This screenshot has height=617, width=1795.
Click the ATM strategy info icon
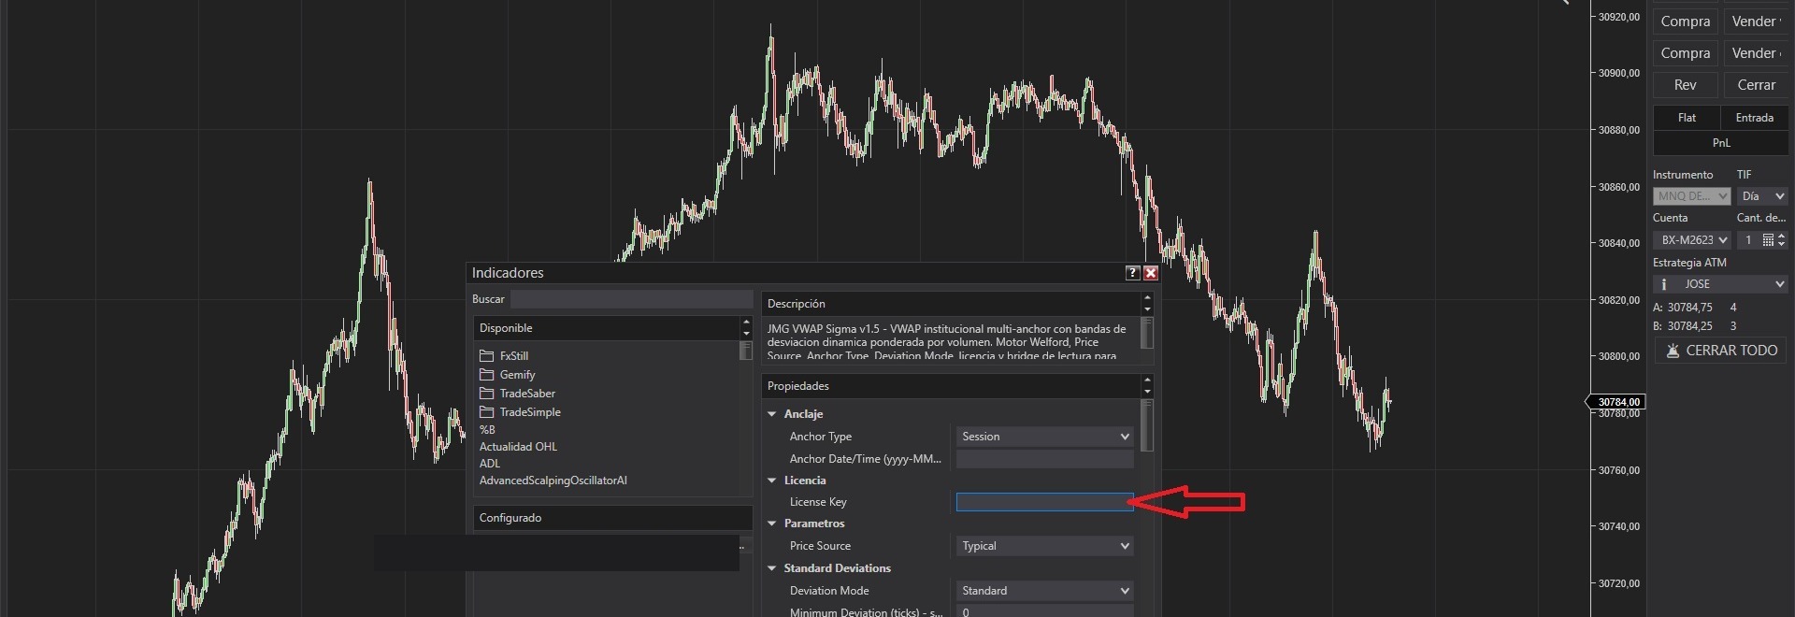point(1663,284)
